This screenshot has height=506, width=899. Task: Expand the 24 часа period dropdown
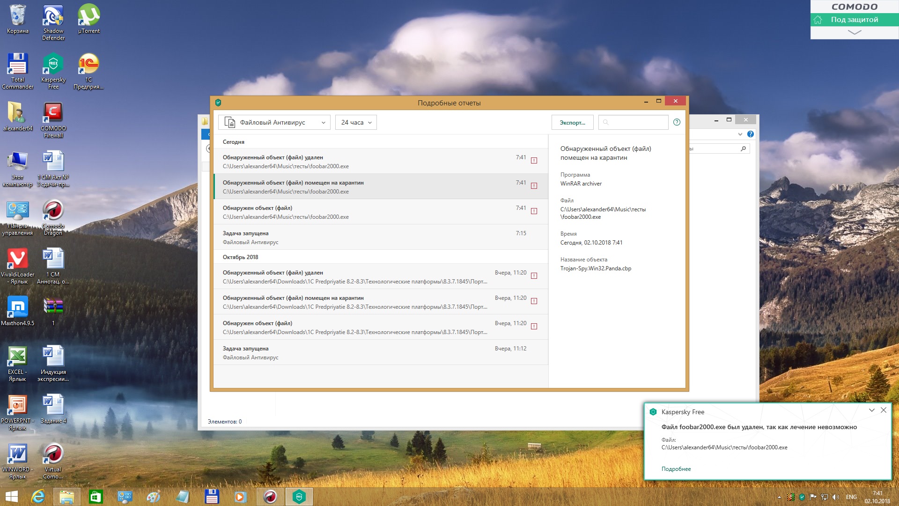click(356, 122)
